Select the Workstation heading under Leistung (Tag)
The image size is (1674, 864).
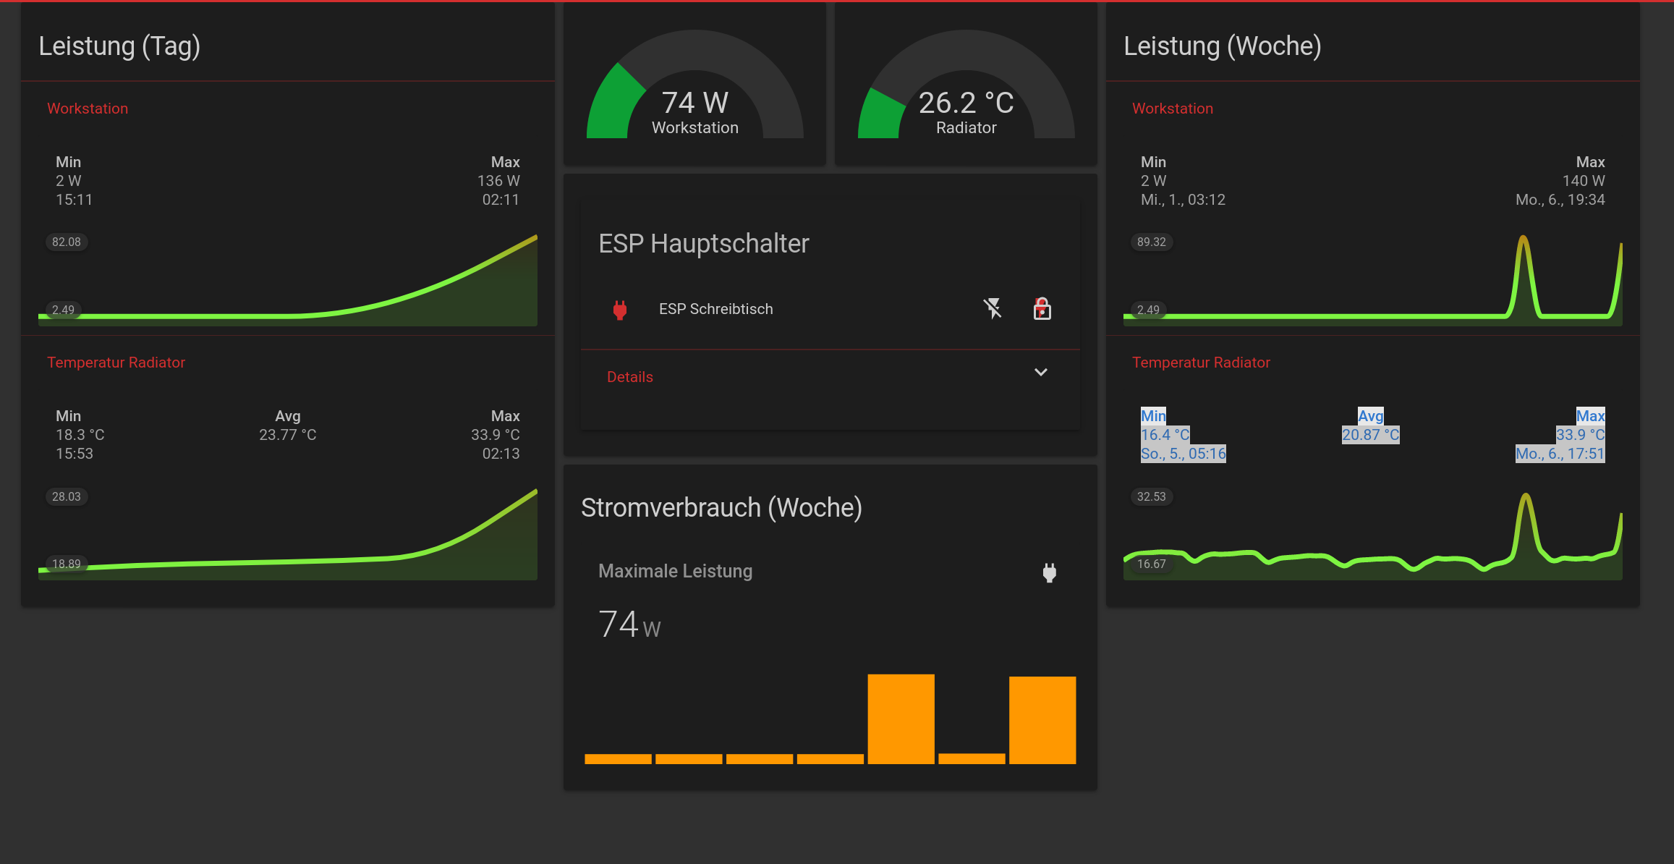[88, 109]
